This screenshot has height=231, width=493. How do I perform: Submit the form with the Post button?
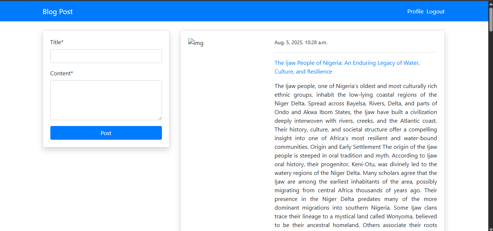106,133
